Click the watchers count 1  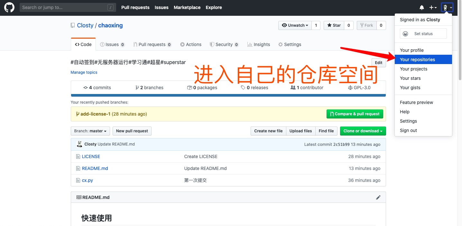pos(316,25)
